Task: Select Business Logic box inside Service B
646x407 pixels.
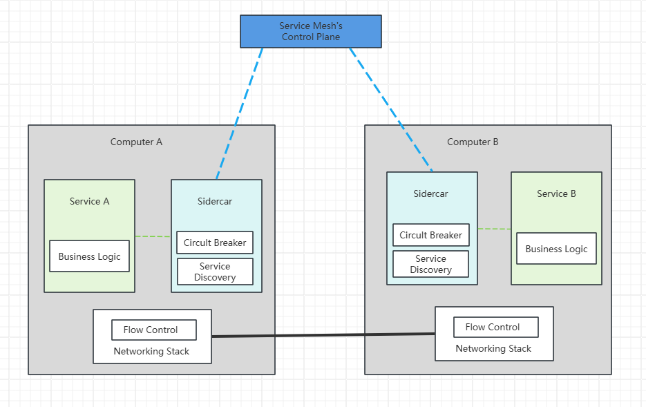Action: (556, 249)
